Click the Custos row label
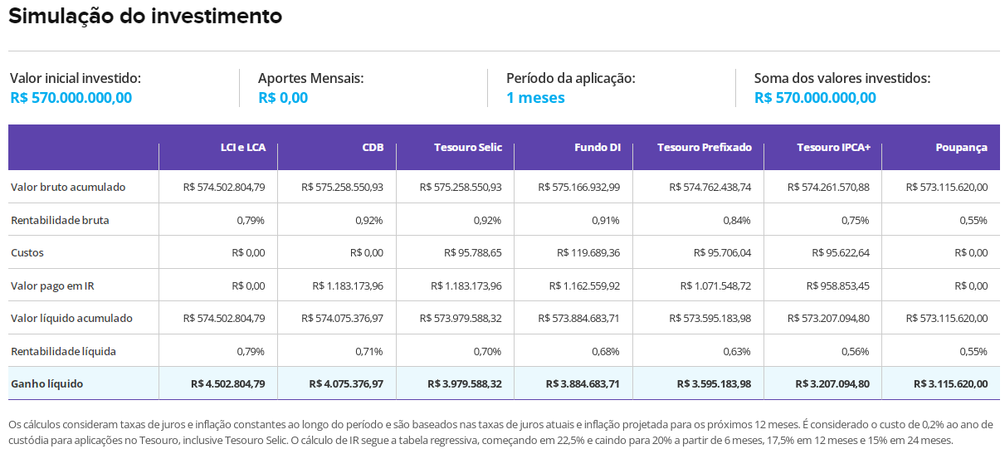1005x449 pixels. click(27, 252)
